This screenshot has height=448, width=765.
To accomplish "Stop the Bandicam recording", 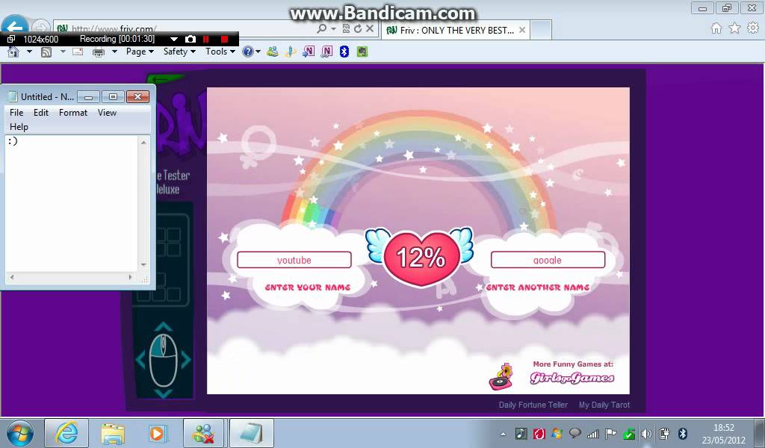I will click(224, 39).
